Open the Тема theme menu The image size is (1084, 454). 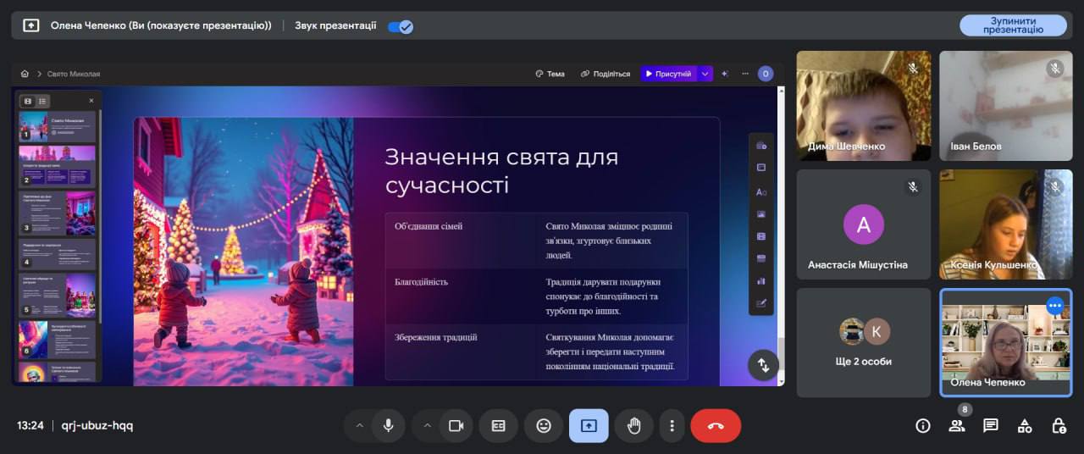click(550, 74)
